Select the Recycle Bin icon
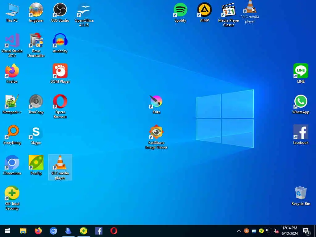The image size is (316, 237). click(301, 196)
